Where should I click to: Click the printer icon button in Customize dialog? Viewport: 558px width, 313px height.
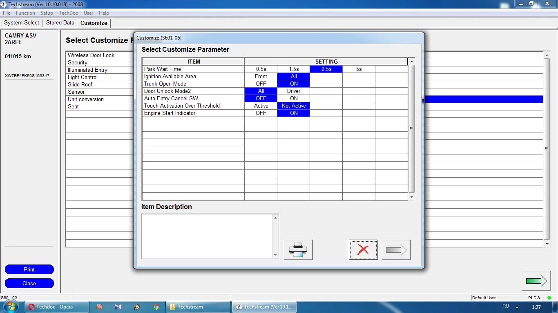[x=298, y=249]
